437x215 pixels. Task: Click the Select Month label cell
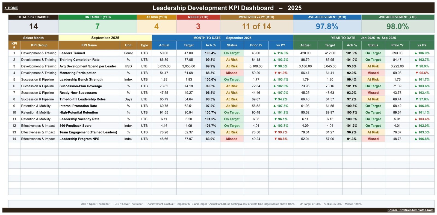click(33, 38)
